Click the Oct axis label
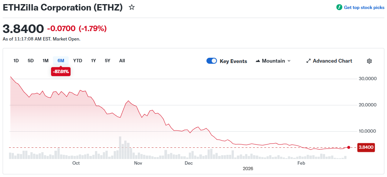 coord(76,163)
